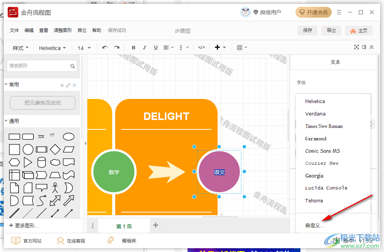Select the circle shape
Viewport: 384px width, 252px height.
pyautogui.click(x=28, y=149)
